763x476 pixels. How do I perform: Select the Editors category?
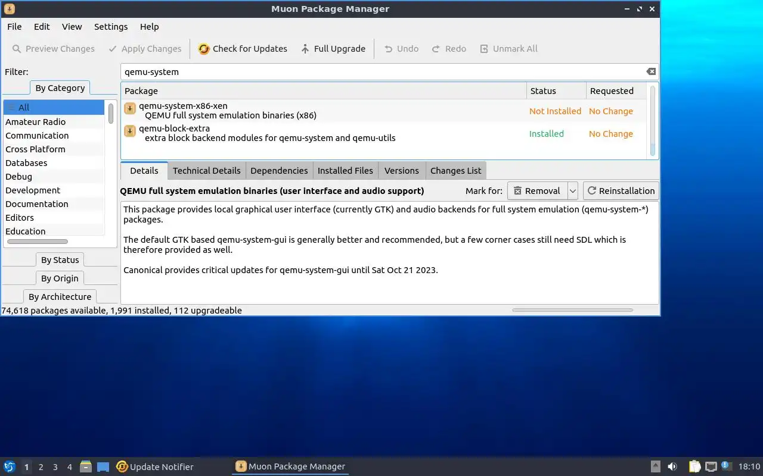click(54, 217)
